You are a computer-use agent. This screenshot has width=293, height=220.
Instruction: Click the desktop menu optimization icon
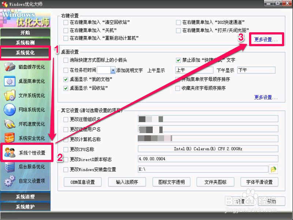[x=10, y=81]
